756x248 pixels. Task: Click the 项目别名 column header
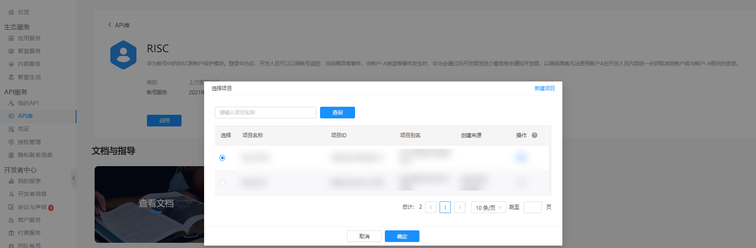tap(410, 135)
